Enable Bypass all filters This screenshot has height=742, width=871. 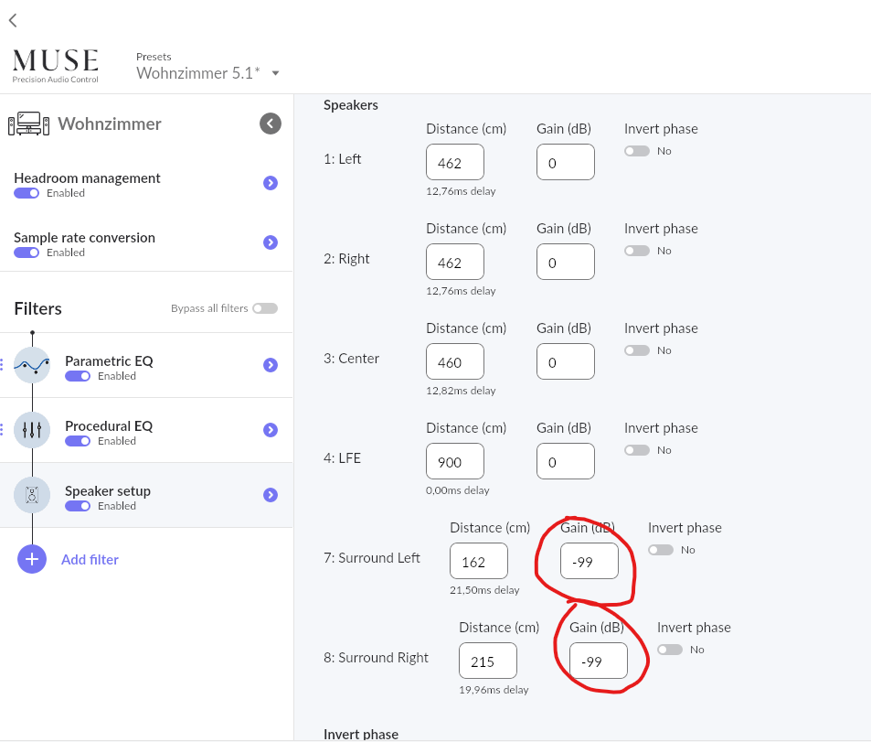[265, 308]
